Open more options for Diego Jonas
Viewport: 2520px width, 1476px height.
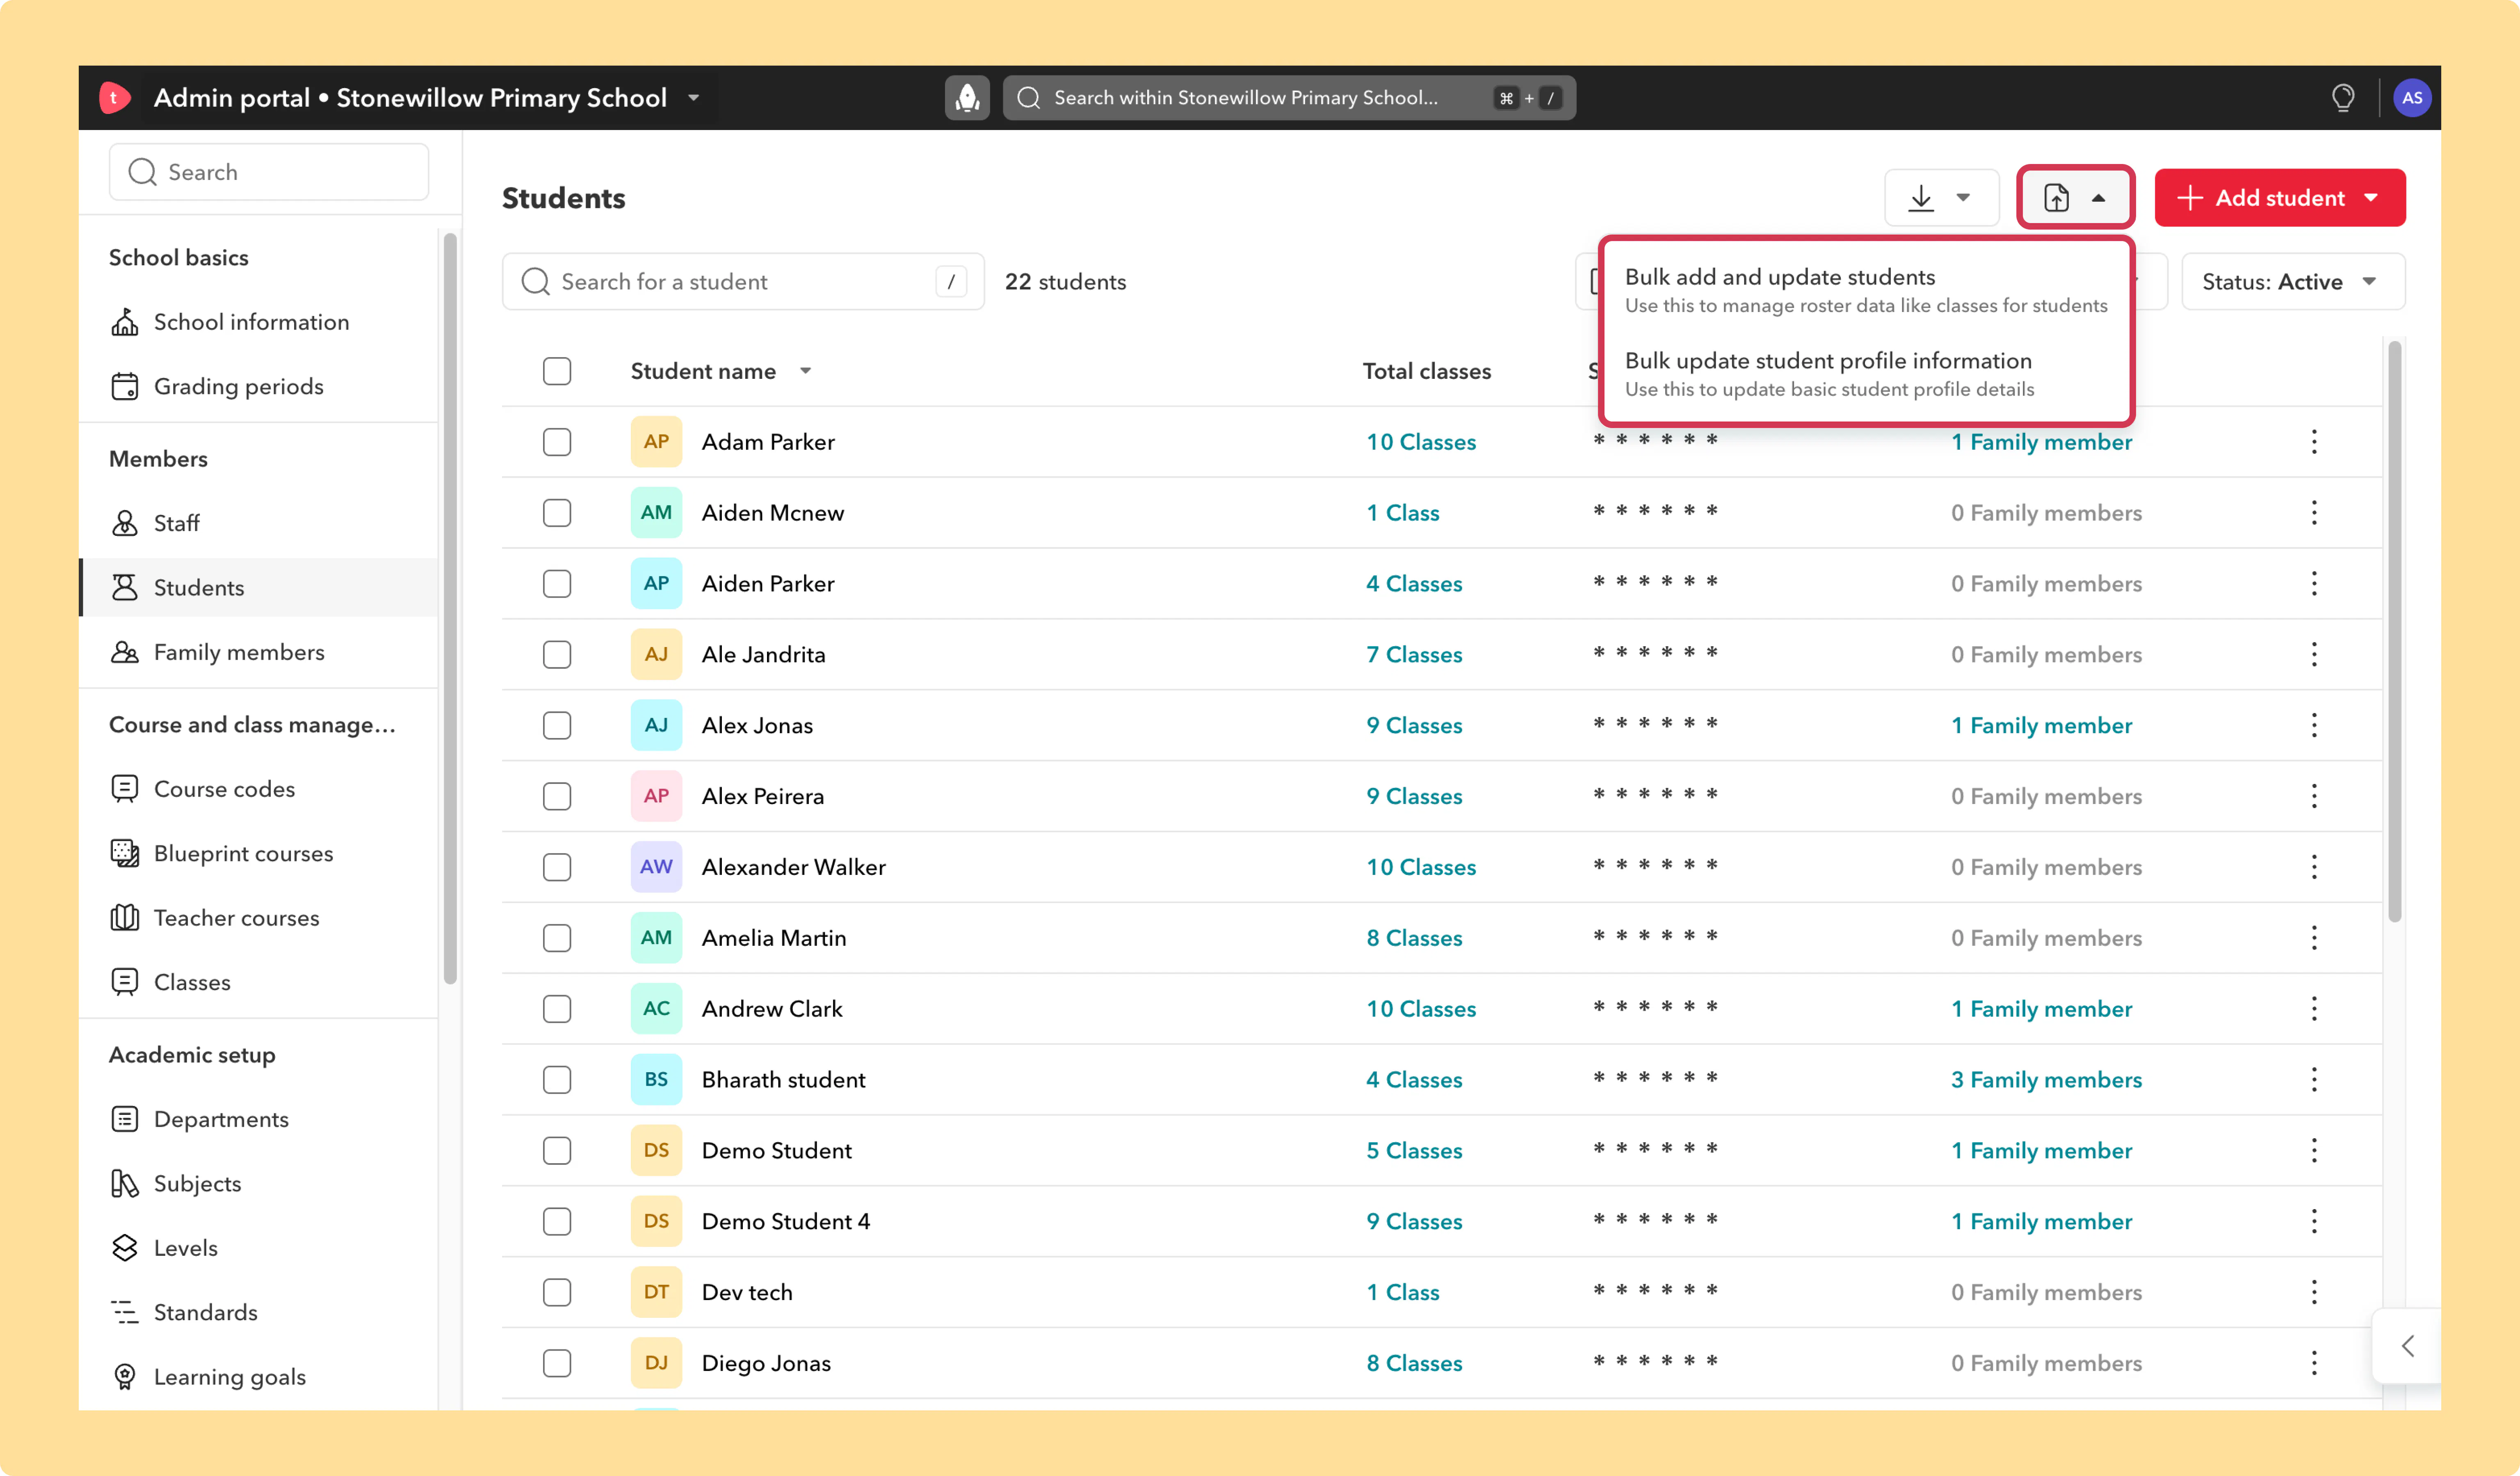tap(2314, 1363)
